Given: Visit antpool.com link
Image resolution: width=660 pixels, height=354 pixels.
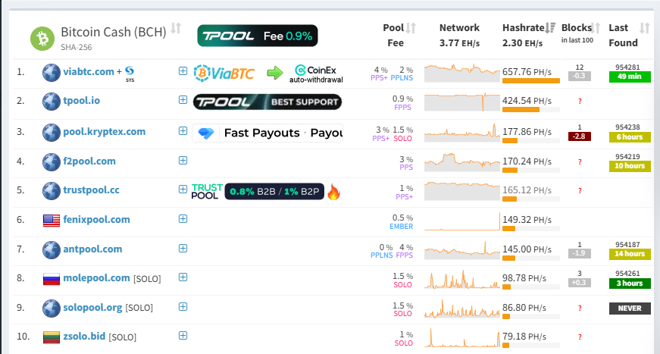Looking at the screenshot, I should coord(92,249).
